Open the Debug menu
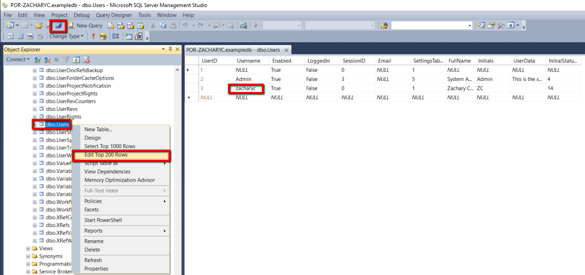 pyautogui.click(x=82, y=15)
